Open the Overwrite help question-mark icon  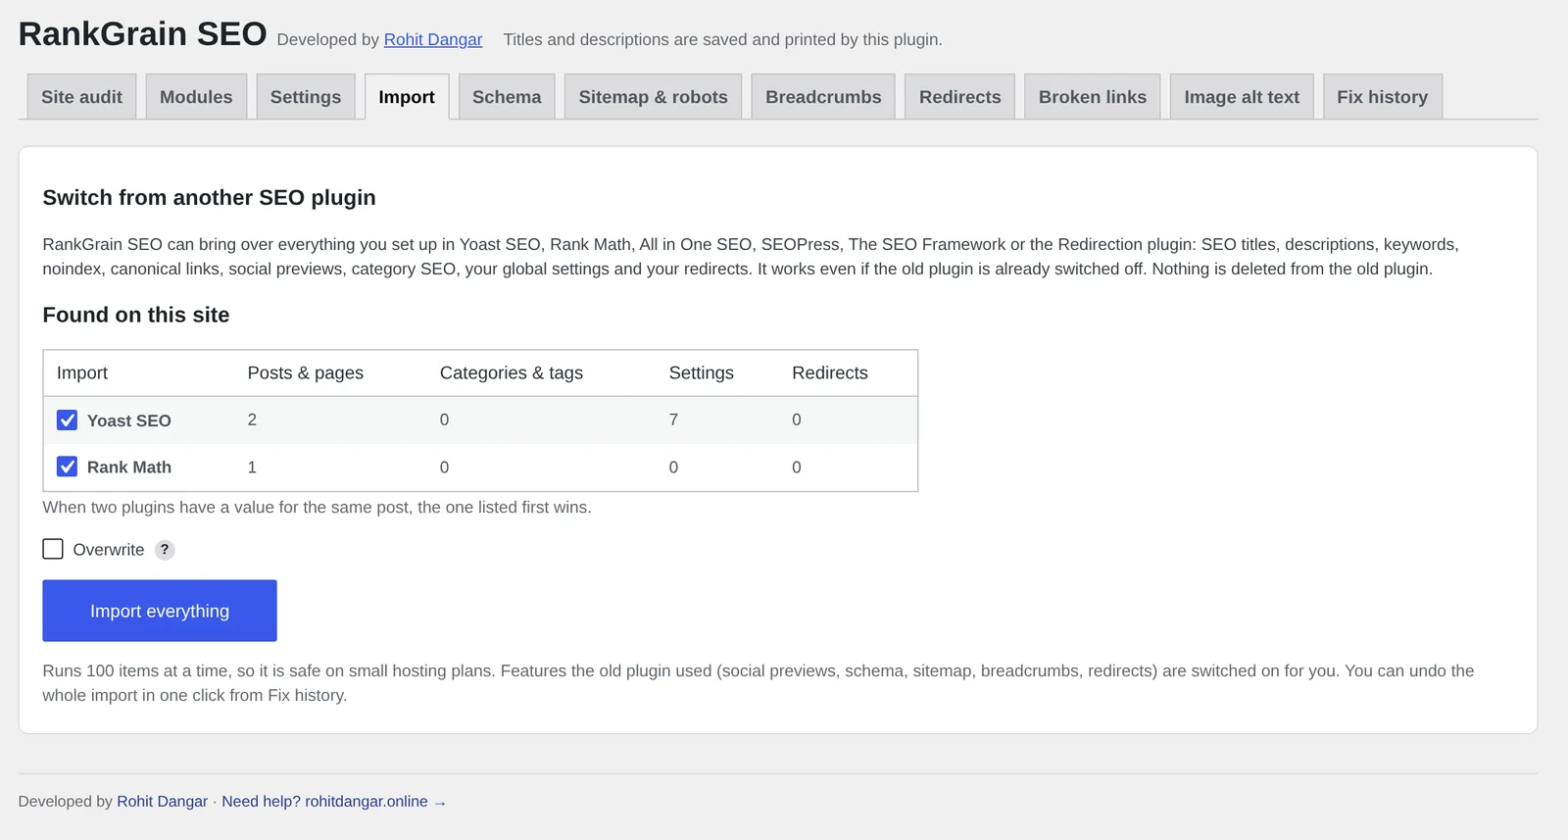[x=165, y=550]
